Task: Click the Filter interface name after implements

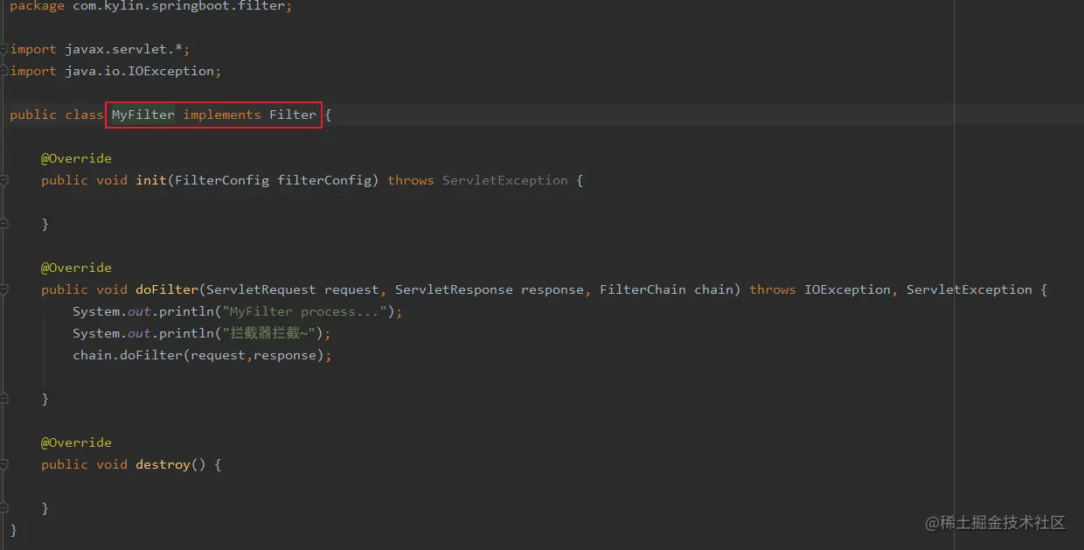Action: [x=293, y=115]
